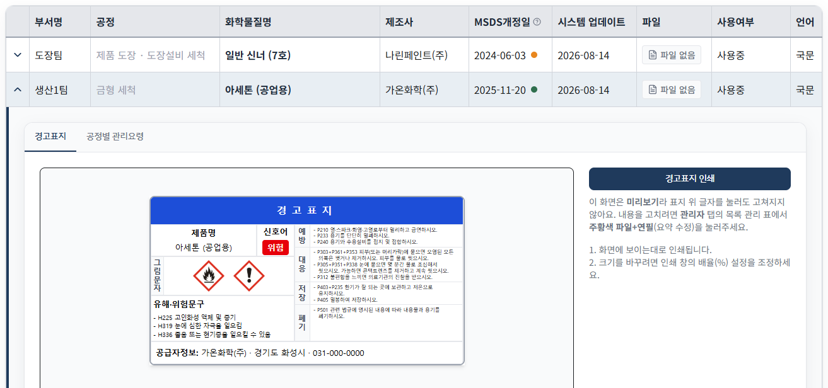Viewport: 828px width, 388px height.
Task: Click the 유해·위험문구 heading on label
Action: click(179, 304)
